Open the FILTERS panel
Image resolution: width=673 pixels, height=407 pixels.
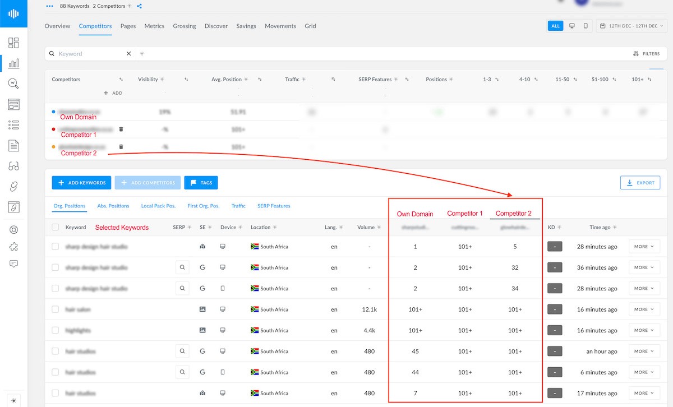[646, 54]
